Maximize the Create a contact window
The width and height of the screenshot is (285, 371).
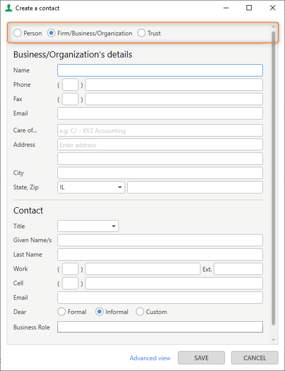(x=249, y=8)
